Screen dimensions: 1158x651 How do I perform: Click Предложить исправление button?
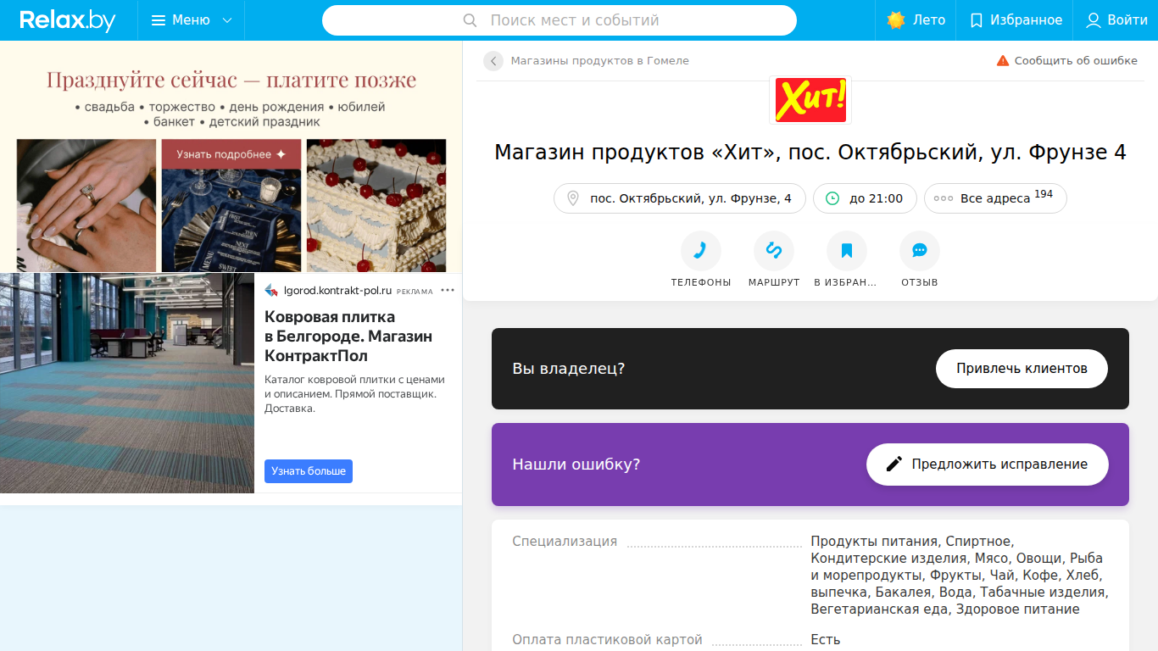pyautogui.click(x=988, y=465)
